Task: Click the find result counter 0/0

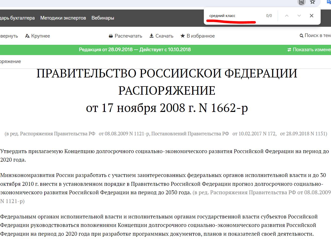Action: 269,16
